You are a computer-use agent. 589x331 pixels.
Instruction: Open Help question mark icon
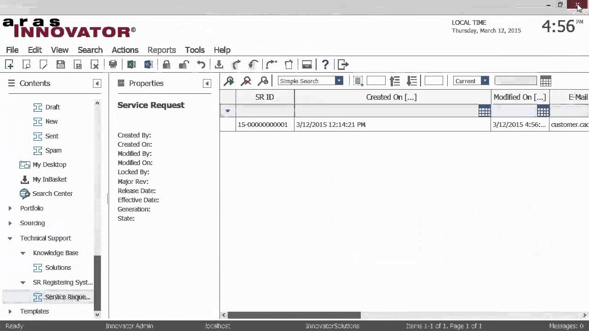(325, 65)
